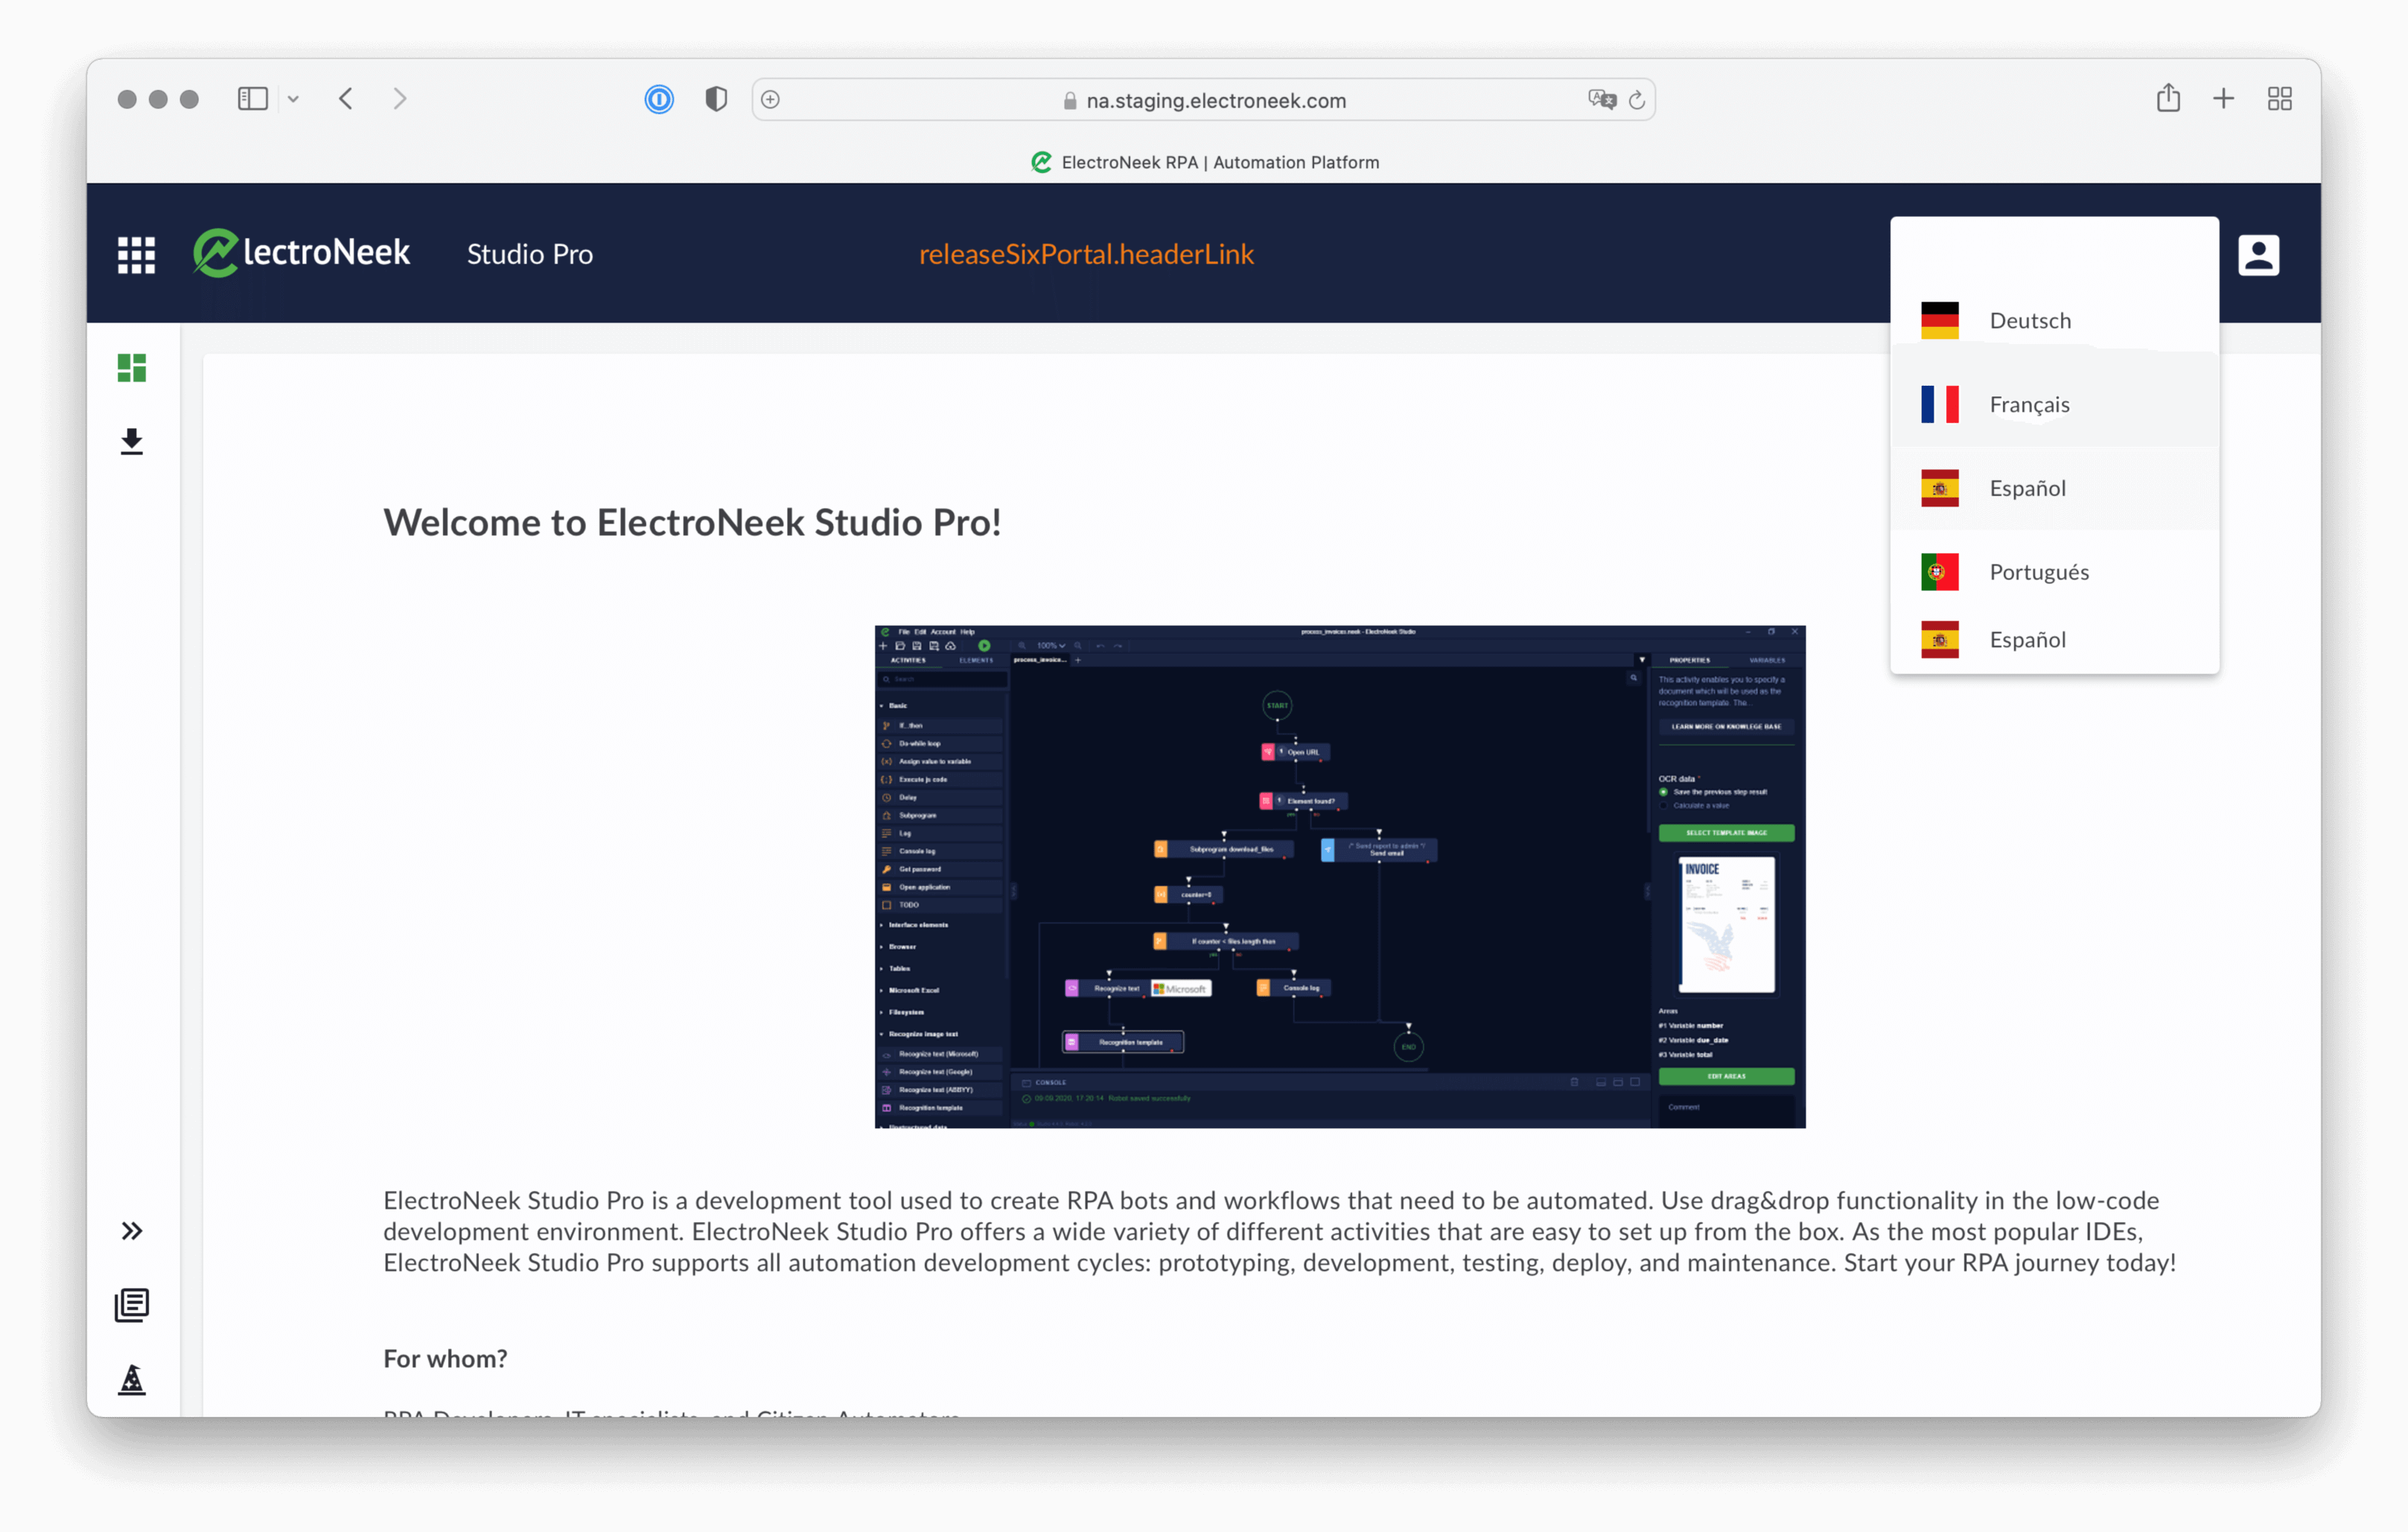Screen dimensions: 2408x1532
Task: Choose Portugués language option
Action: click(2038, 572)
